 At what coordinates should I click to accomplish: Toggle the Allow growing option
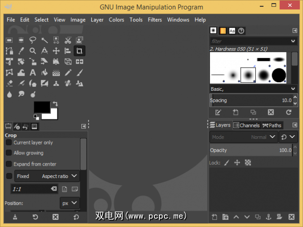coord(9,153)
